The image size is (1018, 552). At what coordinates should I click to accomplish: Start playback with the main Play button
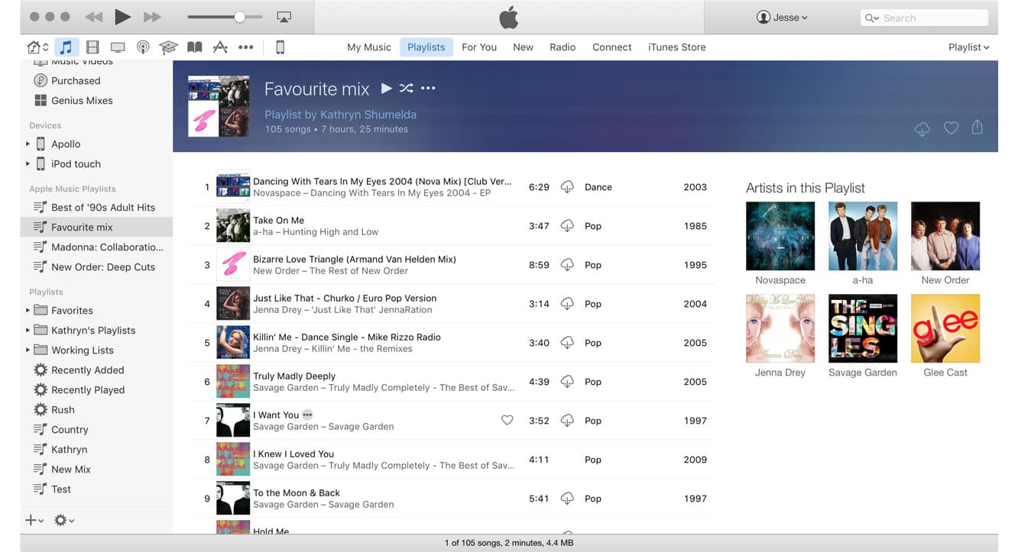[x=122, y=17]
